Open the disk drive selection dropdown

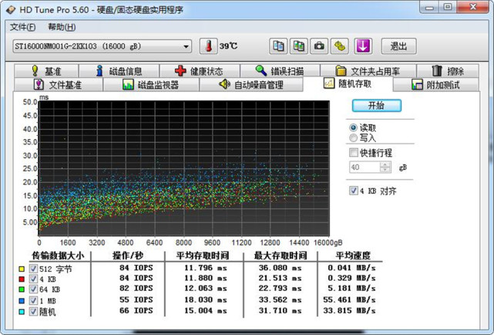pos(187,46)
